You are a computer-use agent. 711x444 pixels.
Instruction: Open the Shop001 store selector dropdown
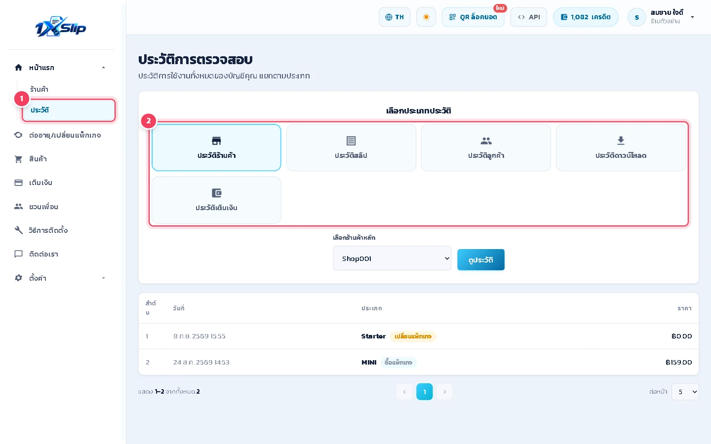click(392, 258)
